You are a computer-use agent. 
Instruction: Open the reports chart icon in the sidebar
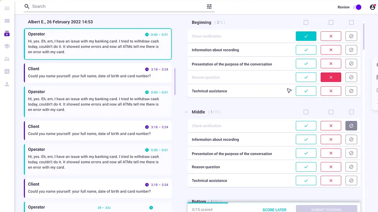point(7,71)
